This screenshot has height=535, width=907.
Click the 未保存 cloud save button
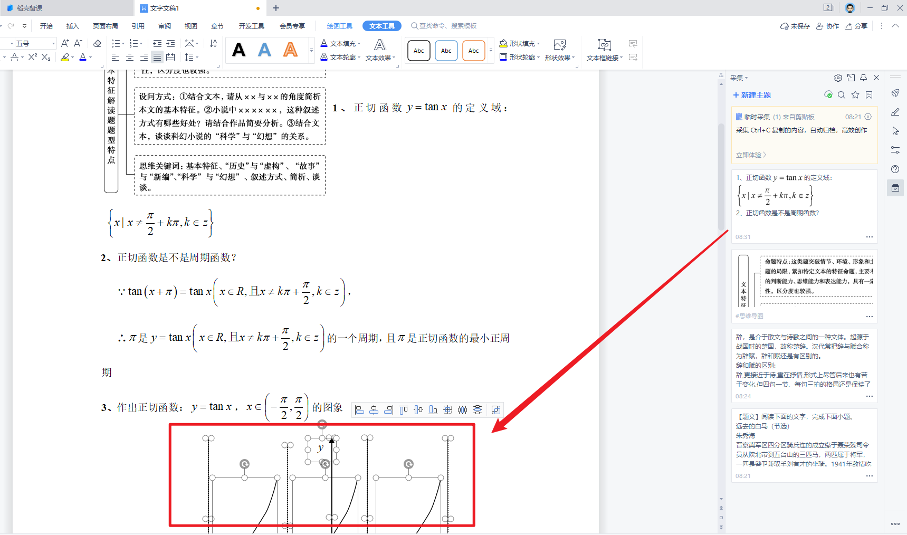pos(795,26)
